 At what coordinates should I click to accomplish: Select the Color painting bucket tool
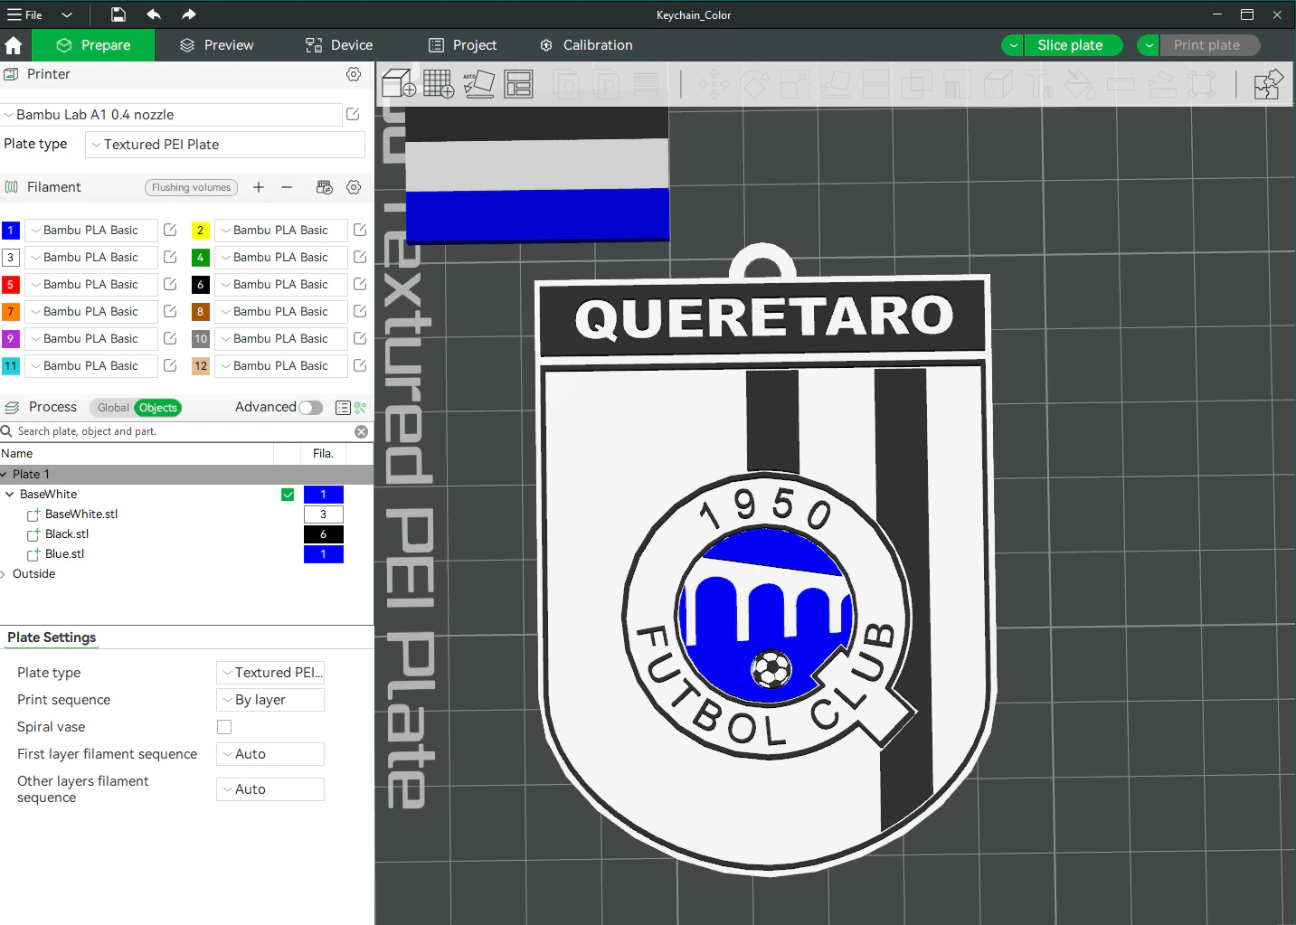coord(1080,85)
